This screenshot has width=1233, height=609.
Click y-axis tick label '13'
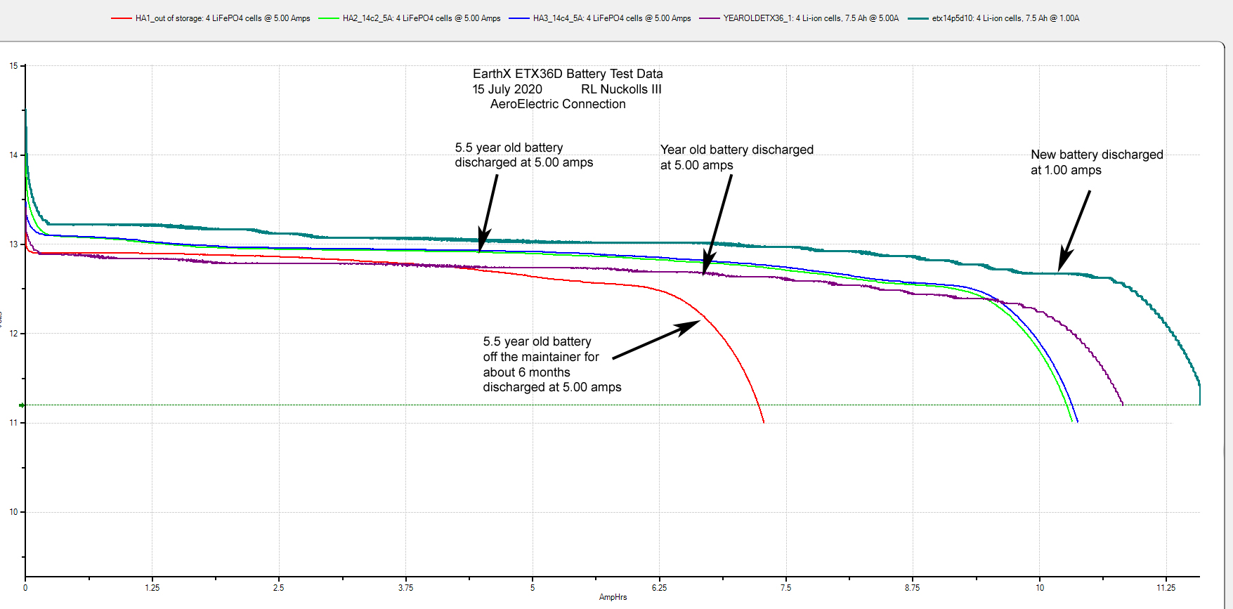click(x=13, y=244)
